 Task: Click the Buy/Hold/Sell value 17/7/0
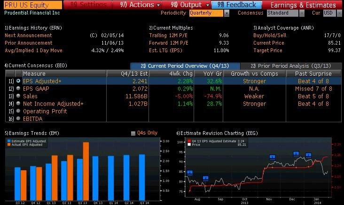[332, 35]
